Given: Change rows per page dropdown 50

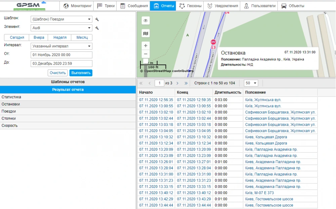Looking at the screenshot, I should 251,83.
